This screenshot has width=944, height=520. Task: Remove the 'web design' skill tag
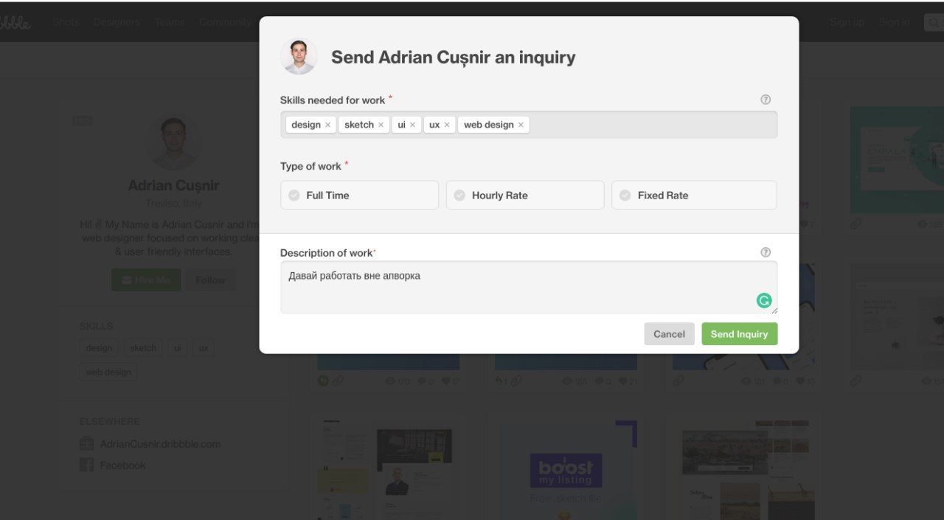click(x=521, y=125)
